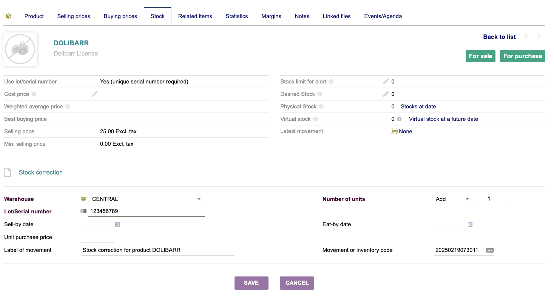The width and height of the screenshot is (554, 301).
Task: Click the warehouse icon before CENTRAL
Action: click(x=83, y=199)
